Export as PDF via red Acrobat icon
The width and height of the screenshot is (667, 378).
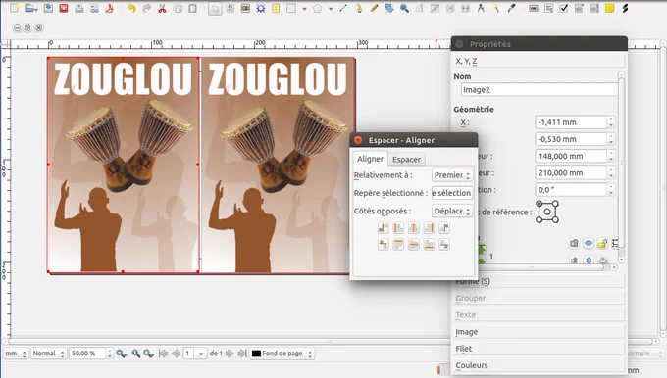109,8
